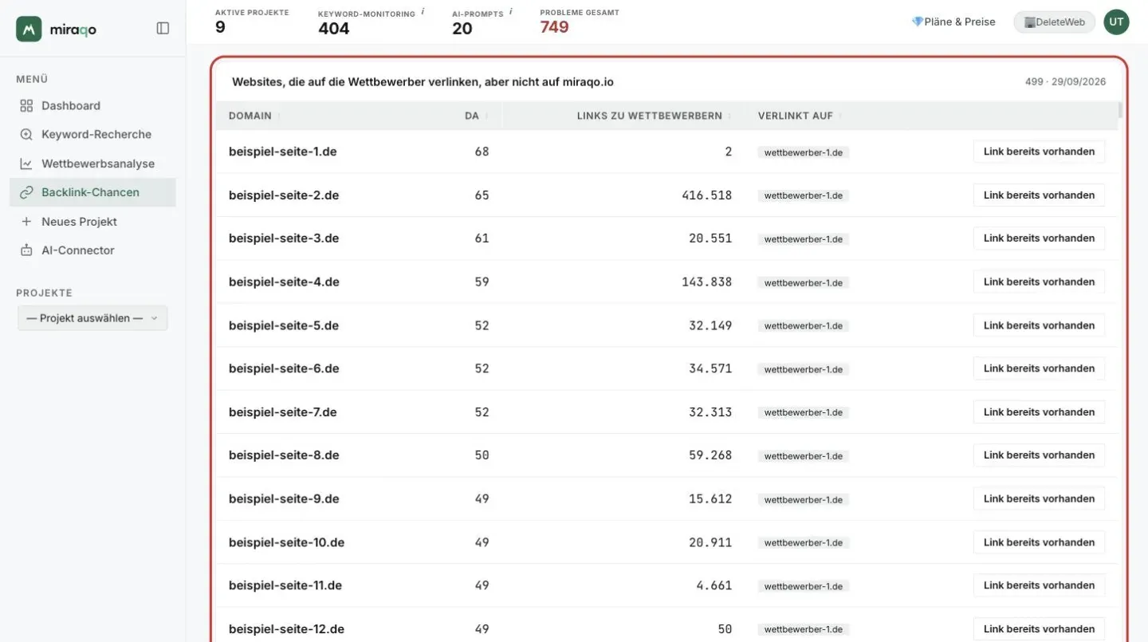
Task: Click the Keyword-Recherche magnifier icon
Action: [x=26, y=134]
